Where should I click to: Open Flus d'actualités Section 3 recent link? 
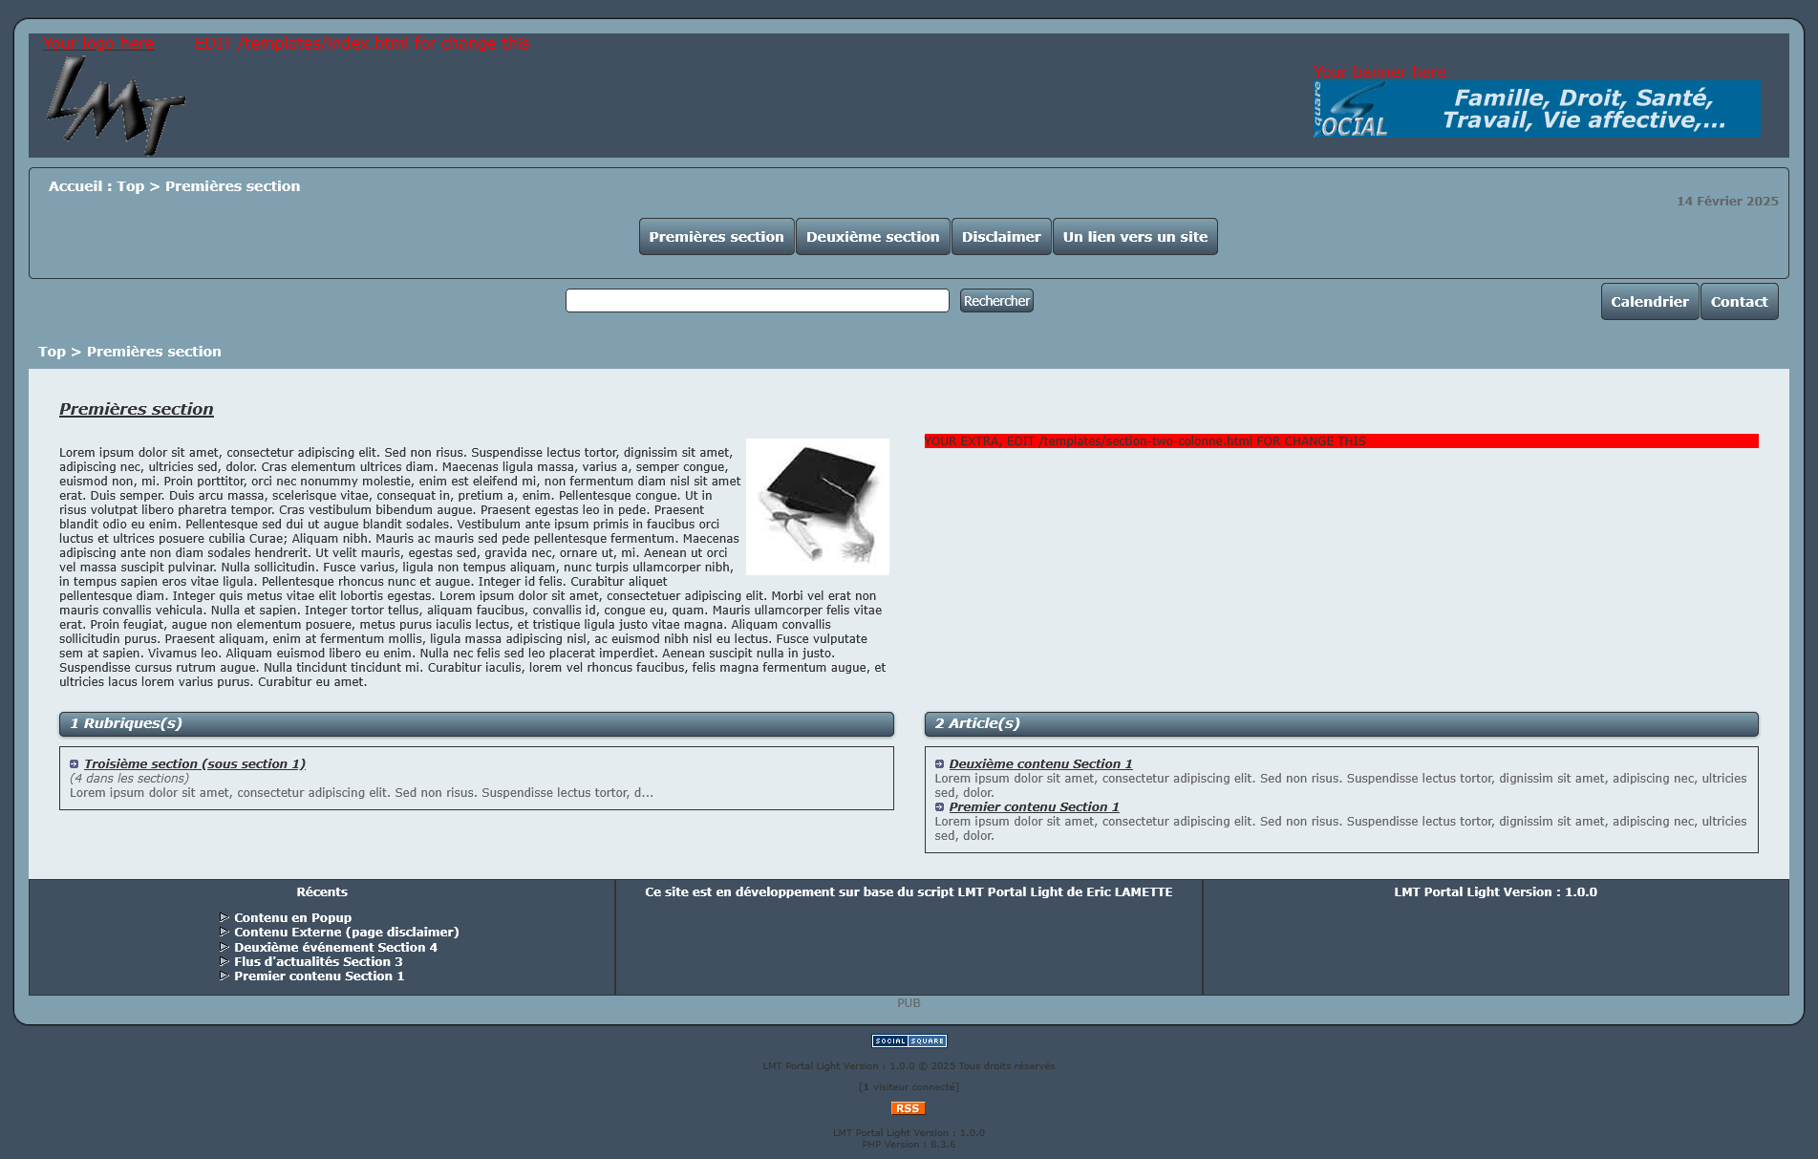click(x=318, y=962)
